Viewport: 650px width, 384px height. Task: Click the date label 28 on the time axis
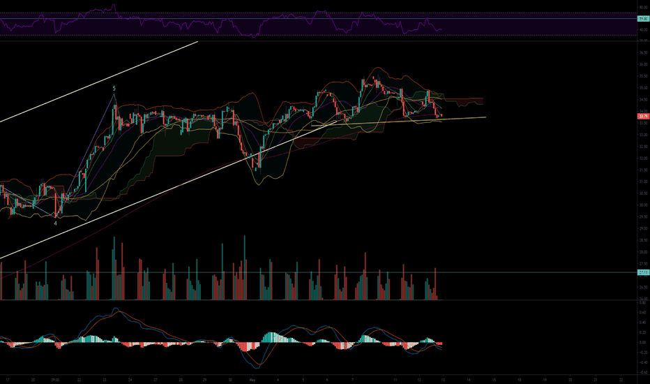click(x=181, y=379)
